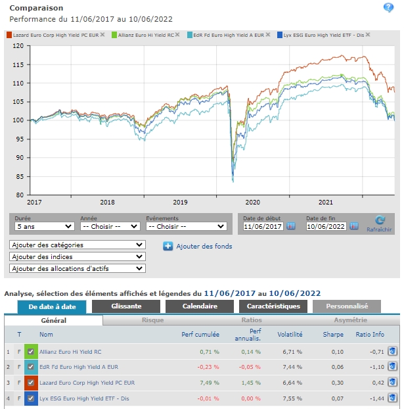
Task: Expand the Ajouter des indices dropdown
Action: coord(77,256)
